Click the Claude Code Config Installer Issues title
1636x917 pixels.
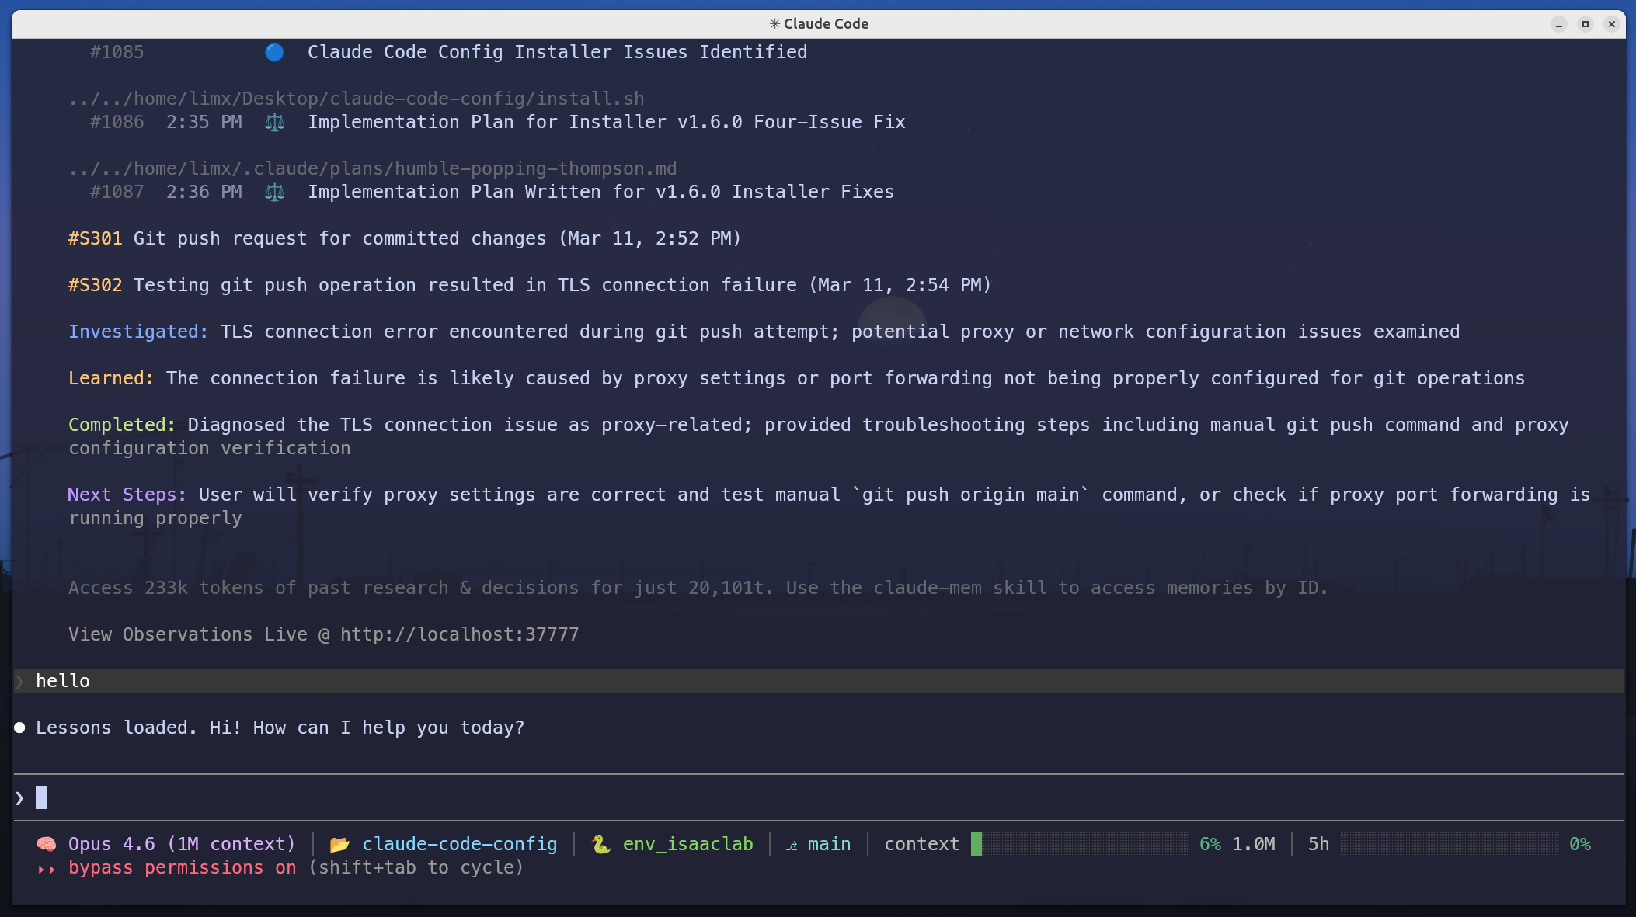[x=558, y=52]
